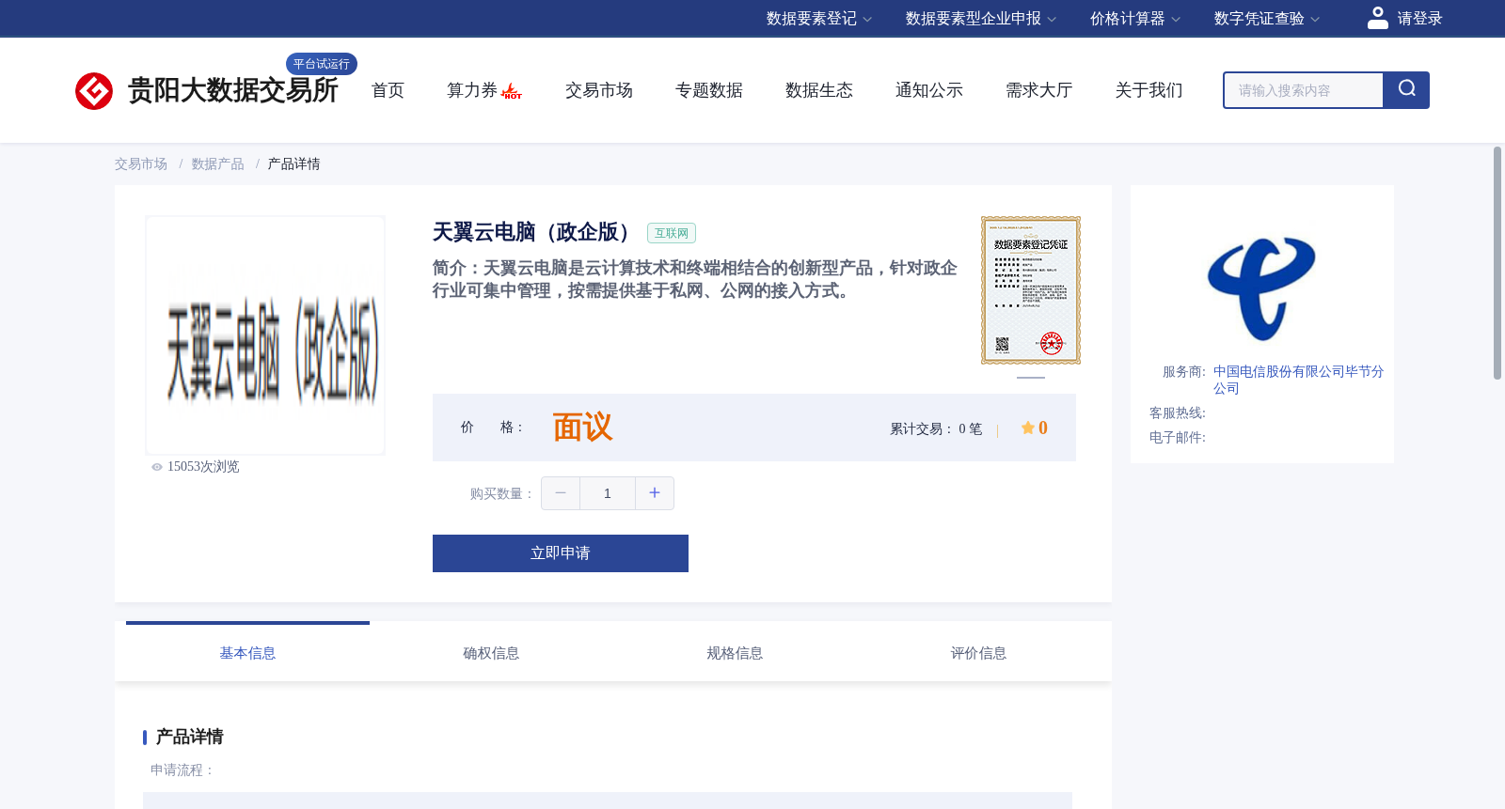The width and height of the screenshot is (1505, 809).
Task: Open the 数据要素登记凭证 certificate thumbnail
Action: pyautogui.click(x=1031, y=290)
